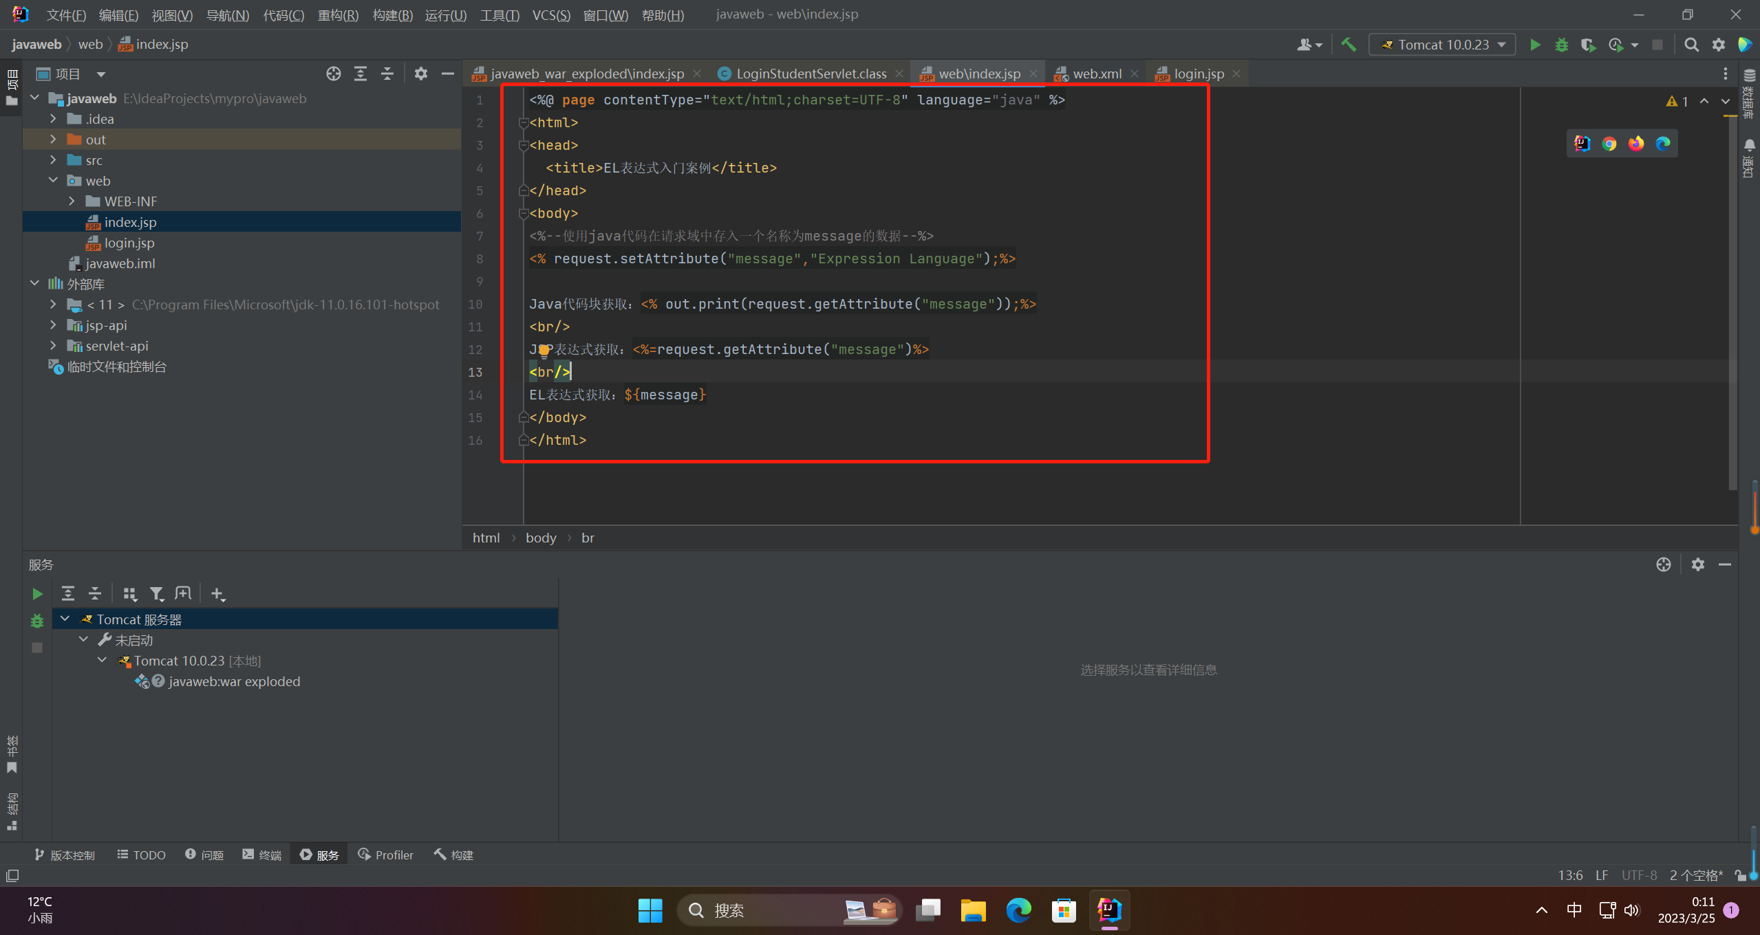Collapse the Tomcat 服务器 node in Services
This screenshot has height=935, width=1760.
(x=65, y=619)
